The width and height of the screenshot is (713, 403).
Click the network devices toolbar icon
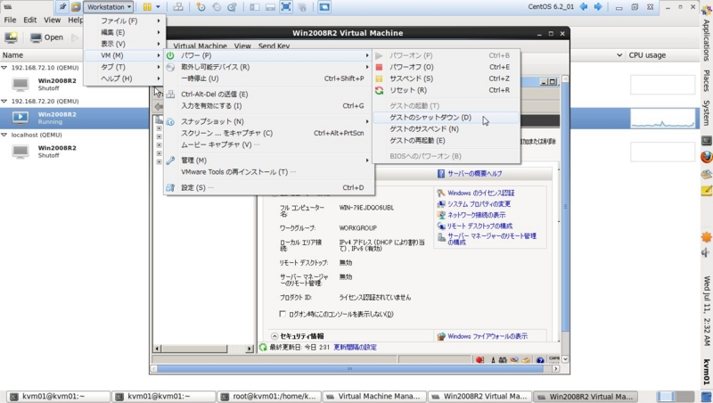(177, 7)
